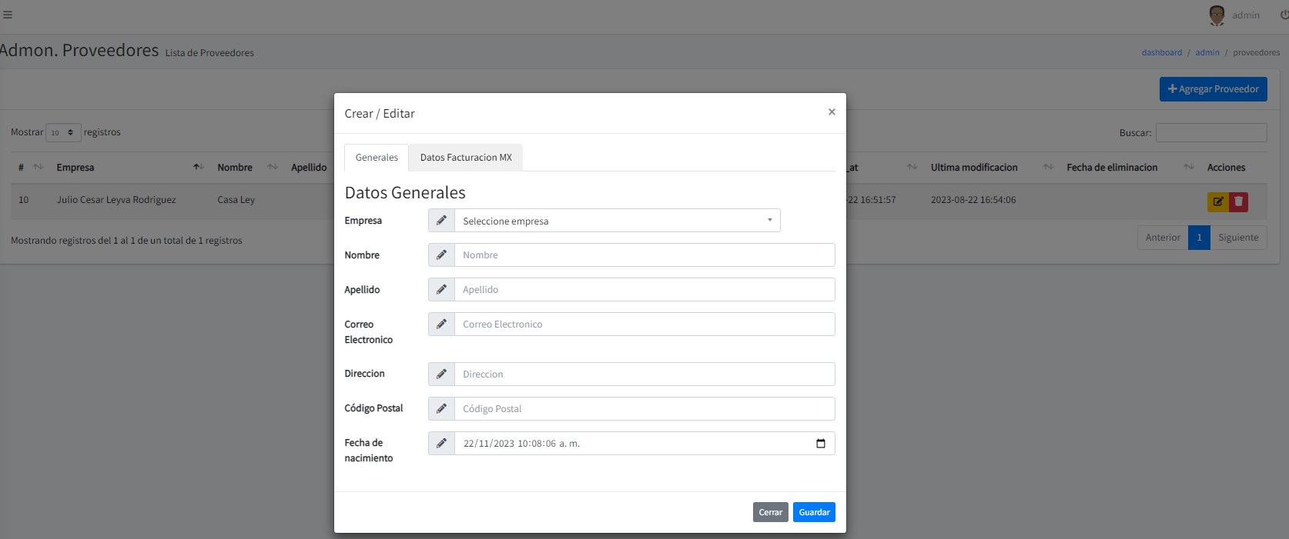Viewport: 1289px width, 539px height.
Task: Open calendar picker in birth date field
Action: 820,444
